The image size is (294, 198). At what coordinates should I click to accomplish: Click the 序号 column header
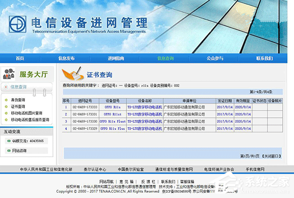(66, 101)
